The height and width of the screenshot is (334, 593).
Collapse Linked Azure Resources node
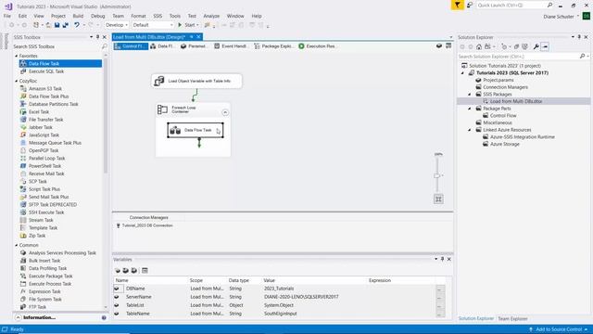click(470, 130)
